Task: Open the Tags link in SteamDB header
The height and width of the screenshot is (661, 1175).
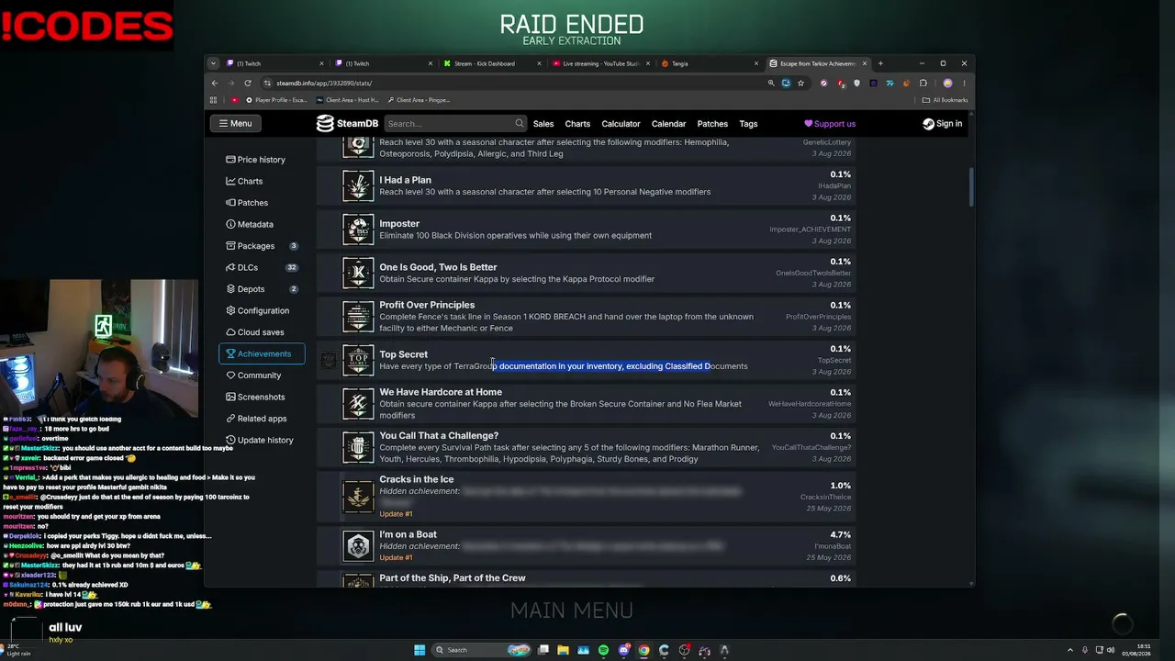Action: (x=748, y=124)
